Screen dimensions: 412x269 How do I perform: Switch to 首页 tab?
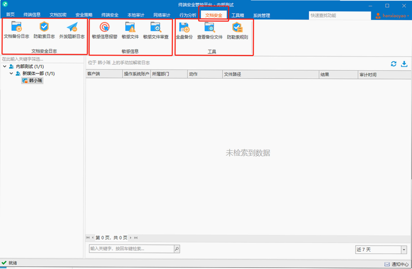[x=10, y=15]
